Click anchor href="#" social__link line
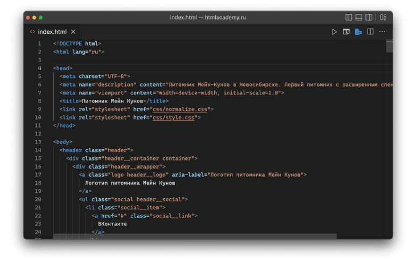The height and width of the screenshot is (261, 417). (x=145, y=216)
